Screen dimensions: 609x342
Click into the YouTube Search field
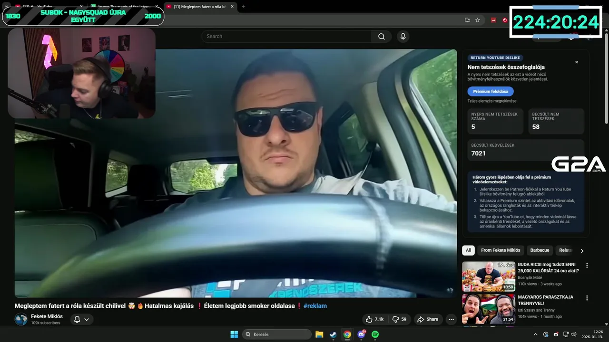(287, 37)
